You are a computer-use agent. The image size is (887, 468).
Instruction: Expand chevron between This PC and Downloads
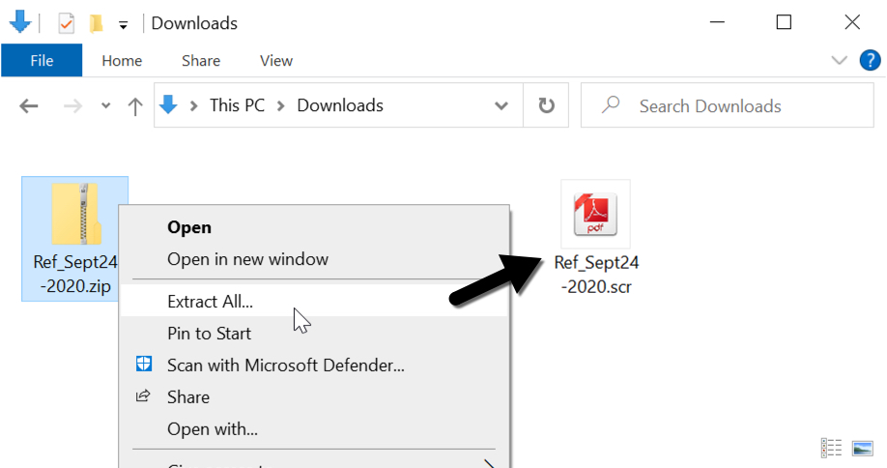pyautogui.click(x=280, y=105)
